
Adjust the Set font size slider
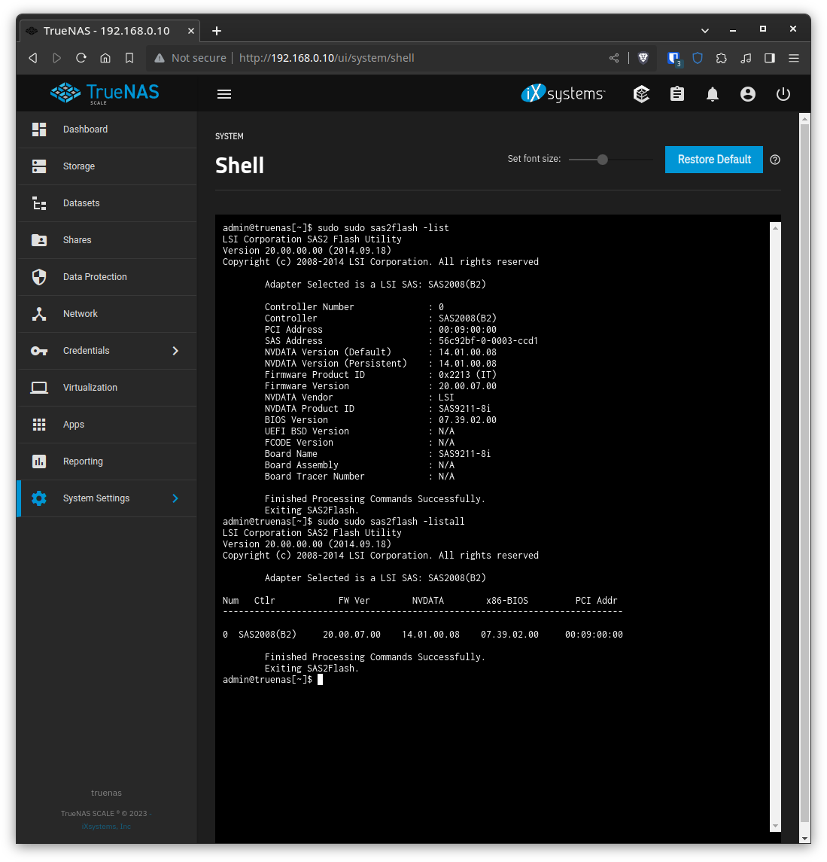(x=603, y=160)
